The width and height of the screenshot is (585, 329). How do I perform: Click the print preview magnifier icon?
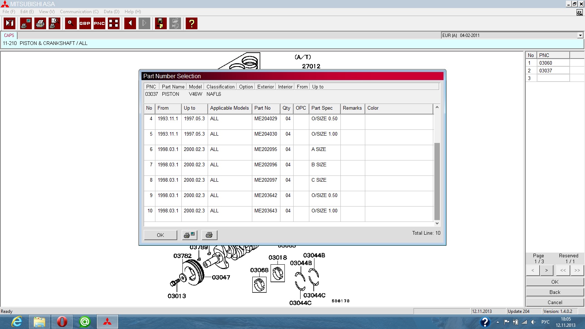(54, 23)
